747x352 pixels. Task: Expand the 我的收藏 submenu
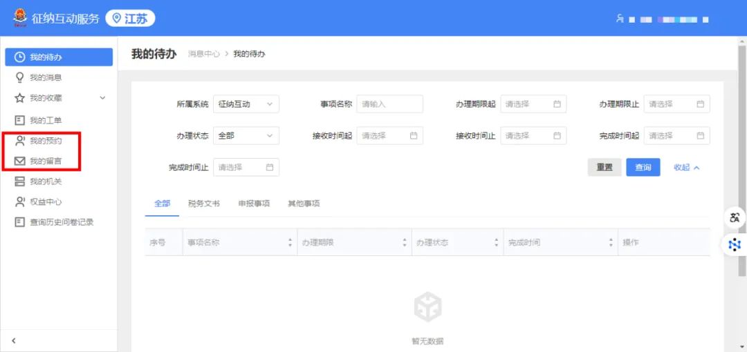point(102,98)
